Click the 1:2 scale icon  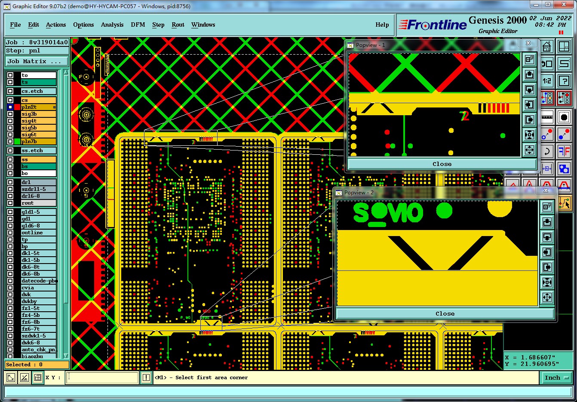coord(547,81)
